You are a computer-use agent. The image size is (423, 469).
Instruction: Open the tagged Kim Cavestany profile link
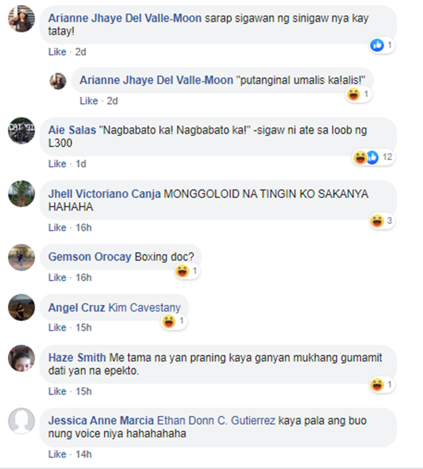pos(144,308)
